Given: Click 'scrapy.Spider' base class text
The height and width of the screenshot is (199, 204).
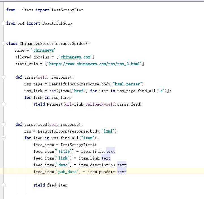Looking at the screenshot, I should [x=71, y=43].
